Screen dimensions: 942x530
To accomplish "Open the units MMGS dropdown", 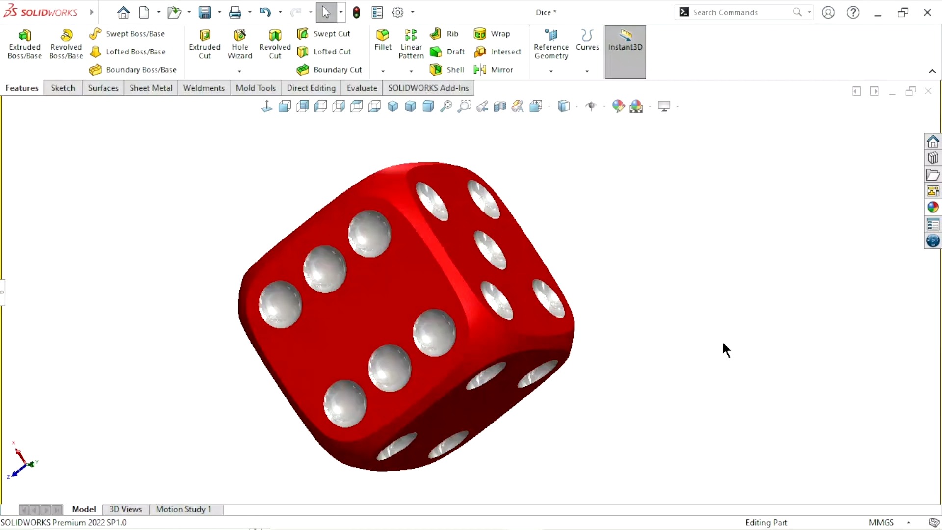I will [x=909, y=523].
